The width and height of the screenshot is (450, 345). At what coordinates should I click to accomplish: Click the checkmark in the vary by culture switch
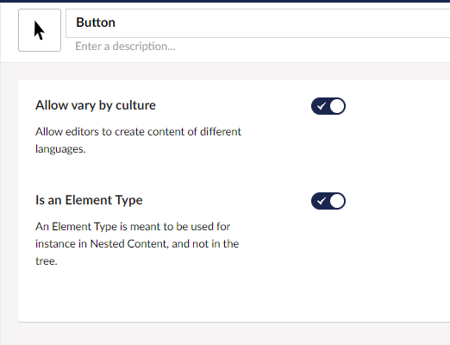[322, 106]
